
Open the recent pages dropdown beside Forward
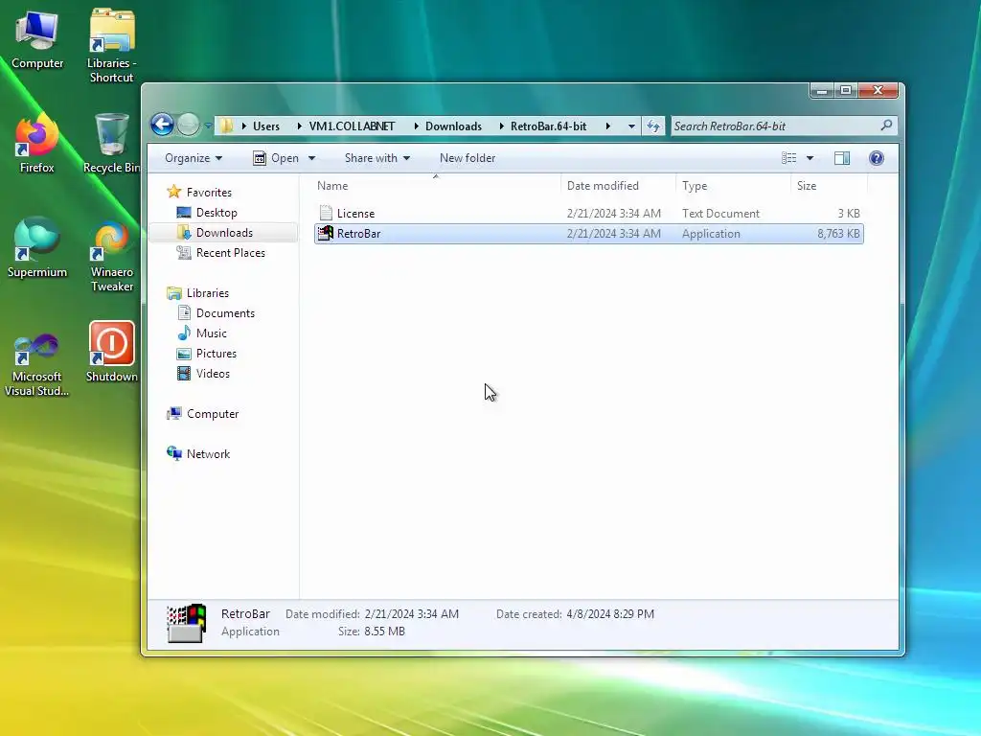208,126
